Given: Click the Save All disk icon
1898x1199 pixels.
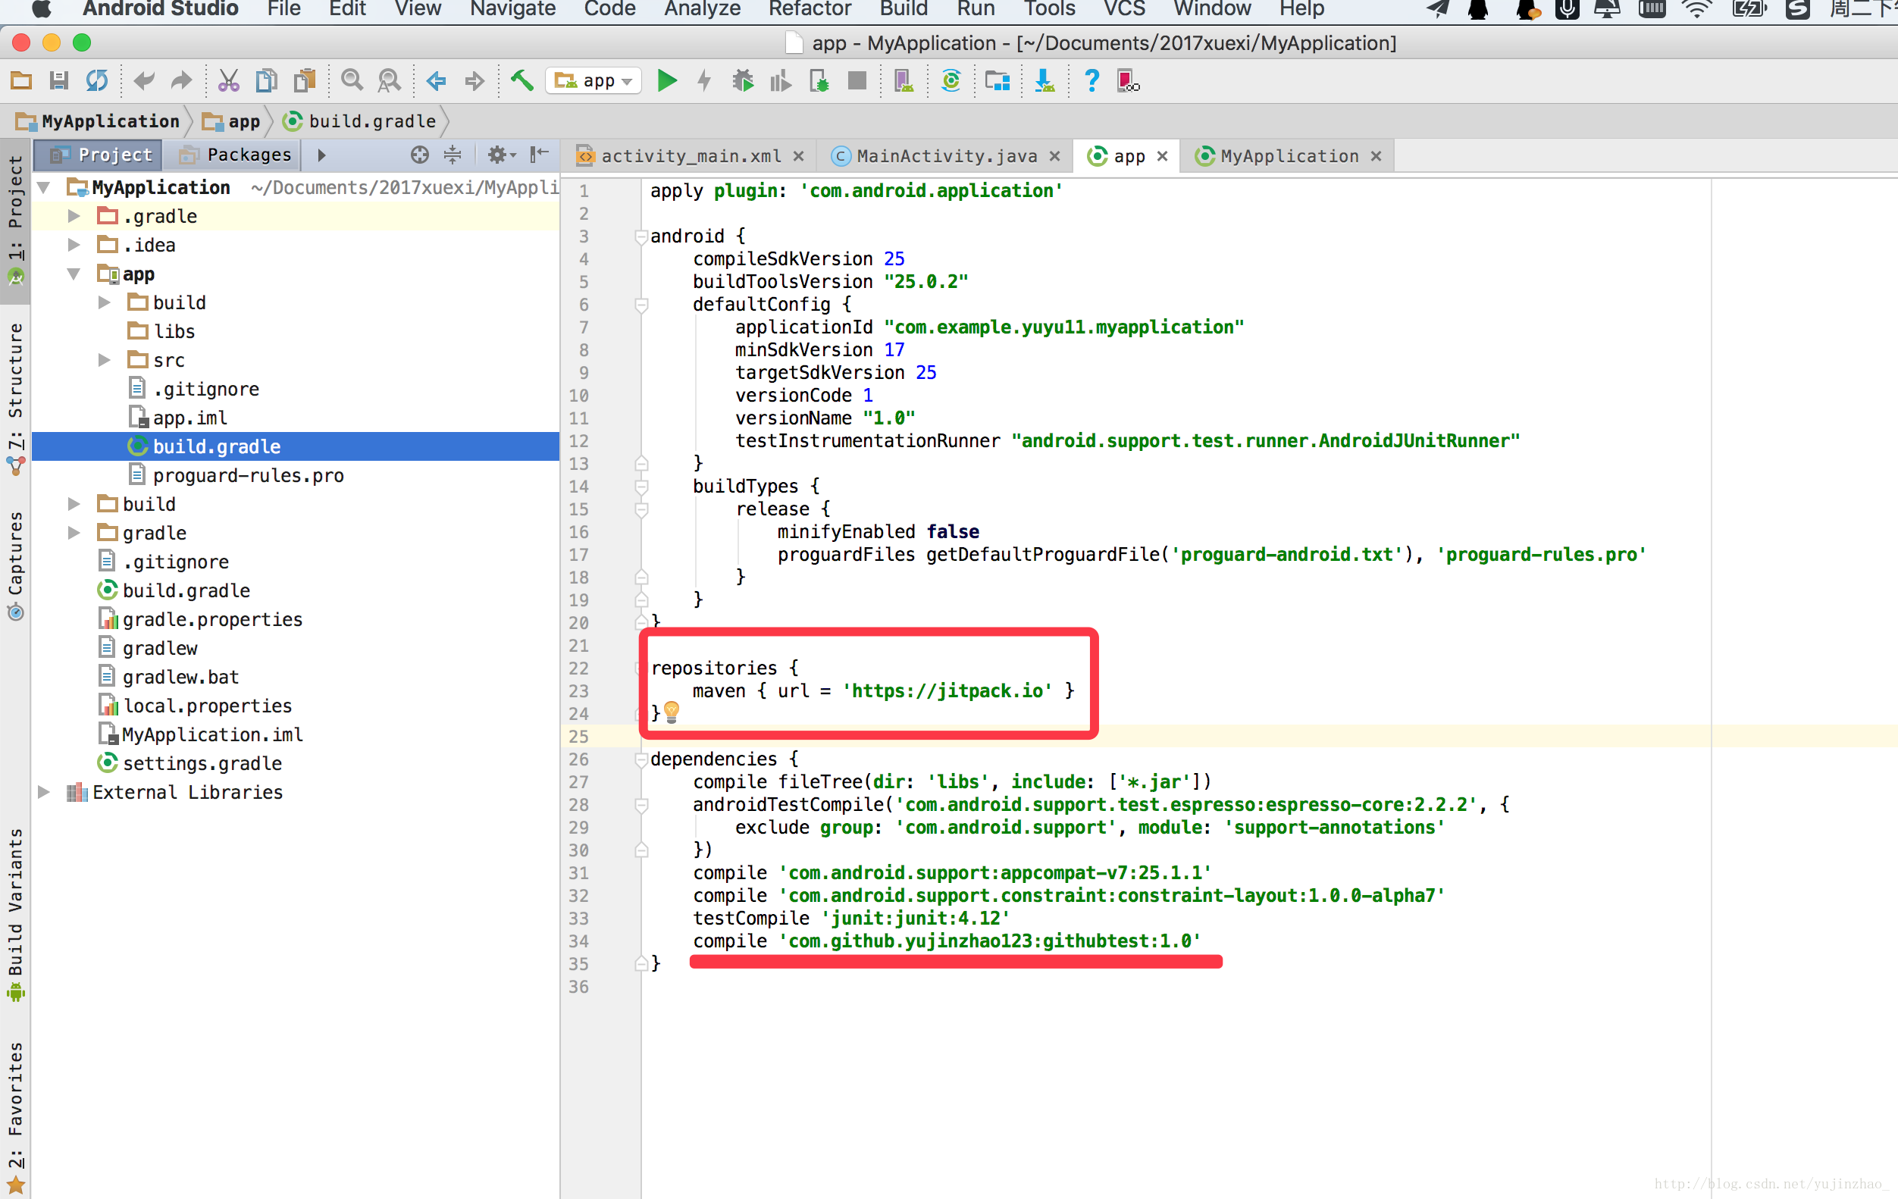Looking at the screenshot, I should 59,80.
